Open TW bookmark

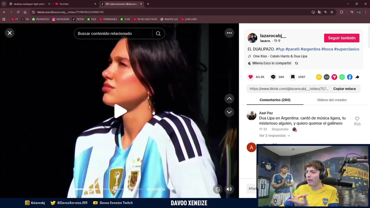point(25,19)
